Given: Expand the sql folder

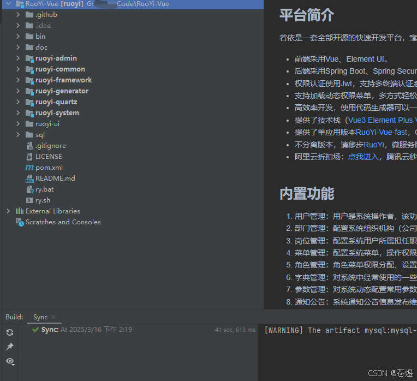Looking at the screenshot, I should (x=18, y=134).
